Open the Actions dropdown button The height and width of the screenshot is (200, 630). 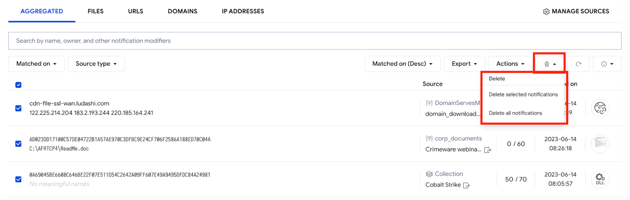(510, 64)
